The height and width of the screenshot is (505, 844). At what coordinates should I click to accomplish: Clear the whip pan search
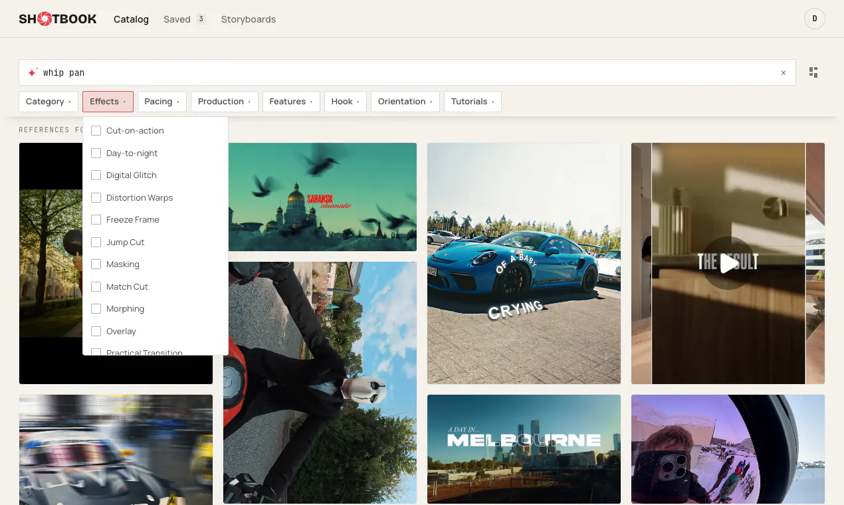click(x=784, y=73)
